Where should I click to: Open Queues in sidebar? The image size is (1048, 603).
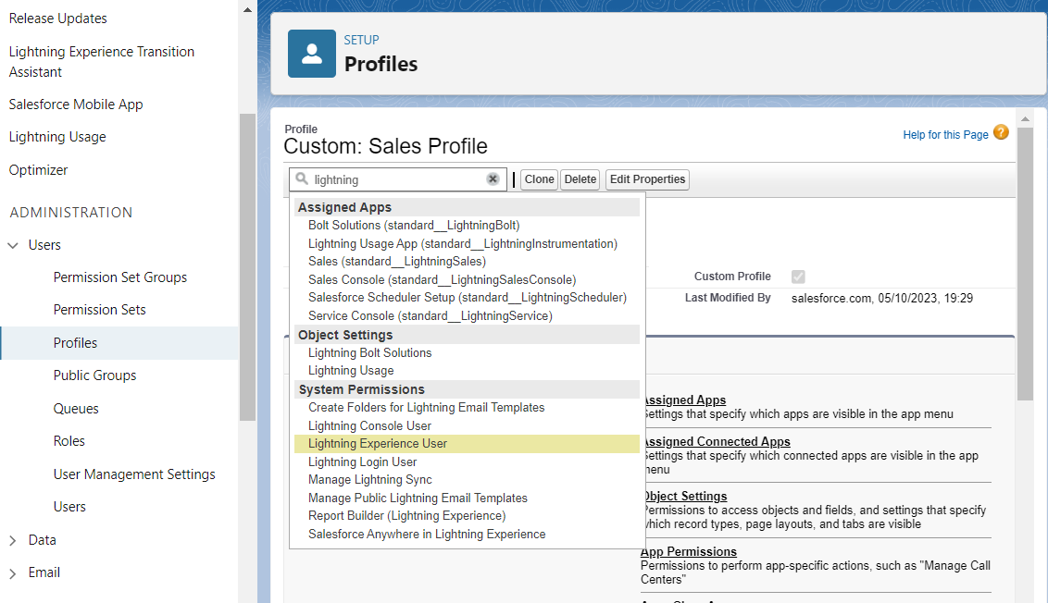pos(76,409)
